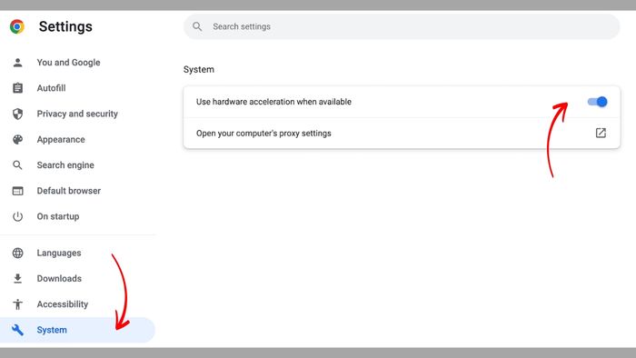Click the System wrench icon

click(x=17, y=330)
